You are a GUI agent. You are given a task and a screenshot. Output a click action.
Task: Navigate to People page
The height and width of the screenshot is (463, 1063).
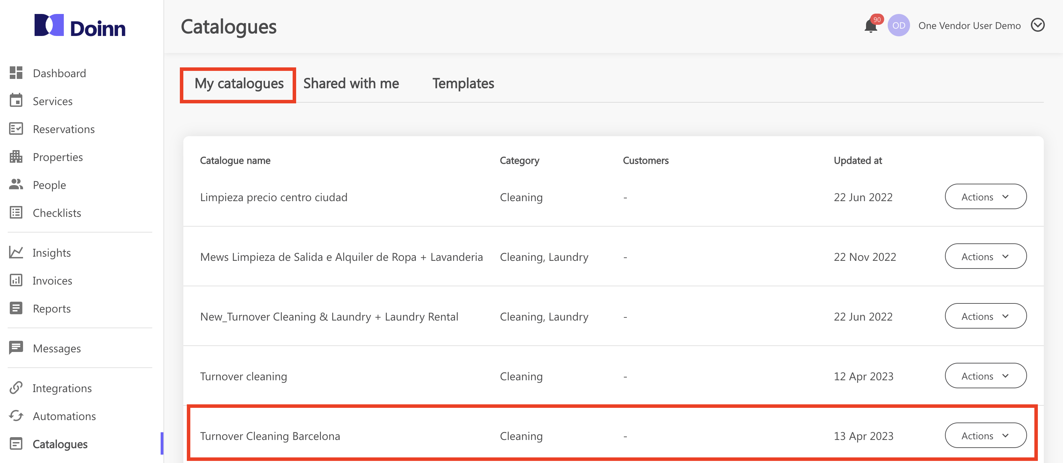click(x=49, y=185)
